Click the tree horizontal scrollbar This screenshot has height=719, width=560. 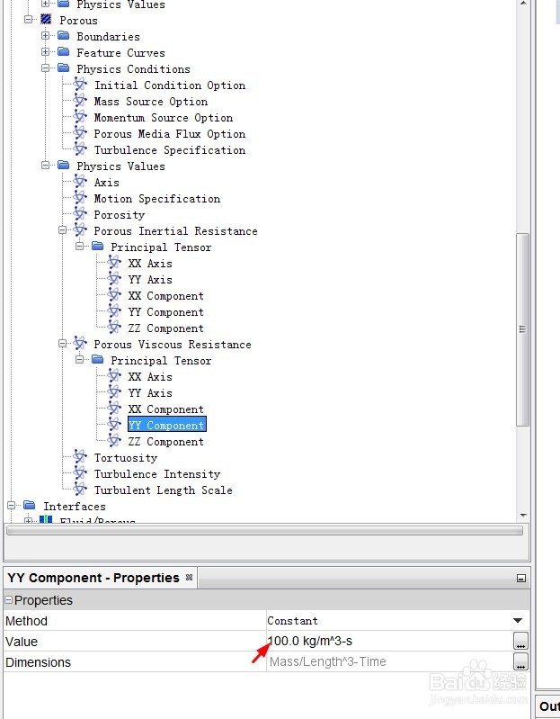pos(264,531)
